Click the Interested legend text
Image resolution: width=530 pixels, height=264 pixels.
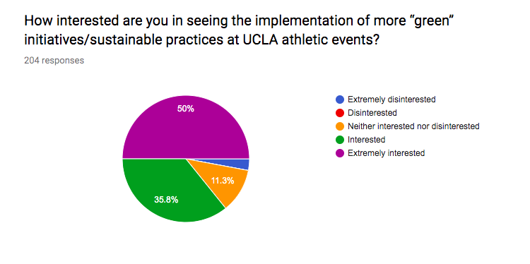[366, 140]
